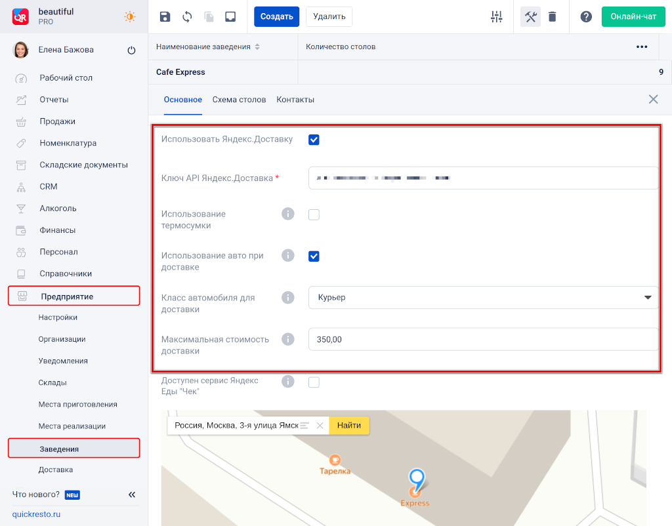Click the tools hammer and wrench icon
Image resolution: width=672 pixels, height=526 pixels.
(530, 16)
